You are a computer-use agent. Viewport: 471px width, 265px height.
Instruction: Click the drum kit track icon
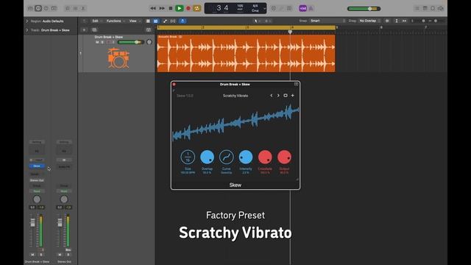(118, 57)
